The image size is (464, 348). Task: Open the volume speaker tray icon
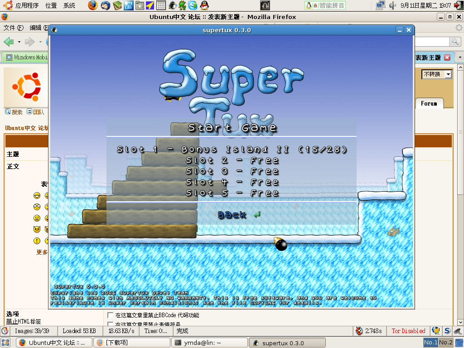click(392, 5)
